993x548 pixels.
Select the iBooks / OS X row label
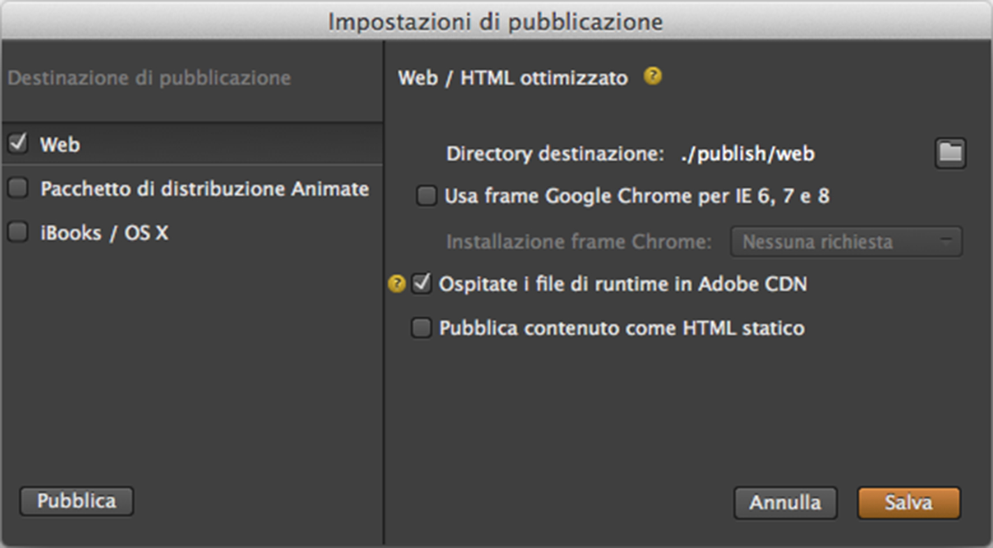pos(104,233)
